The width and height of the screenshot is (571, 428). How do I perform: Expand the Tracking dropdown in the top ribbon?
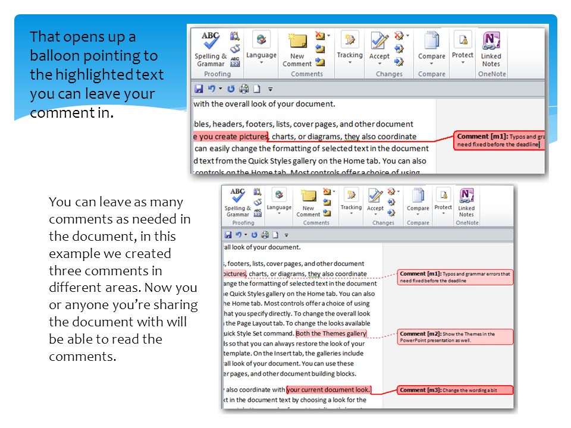click(x=350, y=62)
